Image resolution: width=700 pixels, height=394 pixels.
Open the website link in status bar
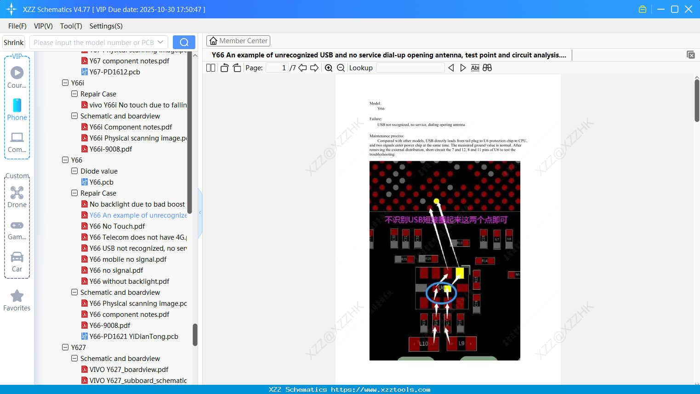[381, 389]
